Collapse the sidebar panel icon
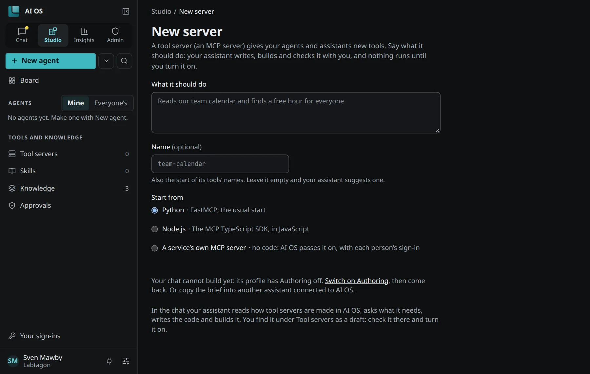 pyautogui.click(x=126, y=11)
